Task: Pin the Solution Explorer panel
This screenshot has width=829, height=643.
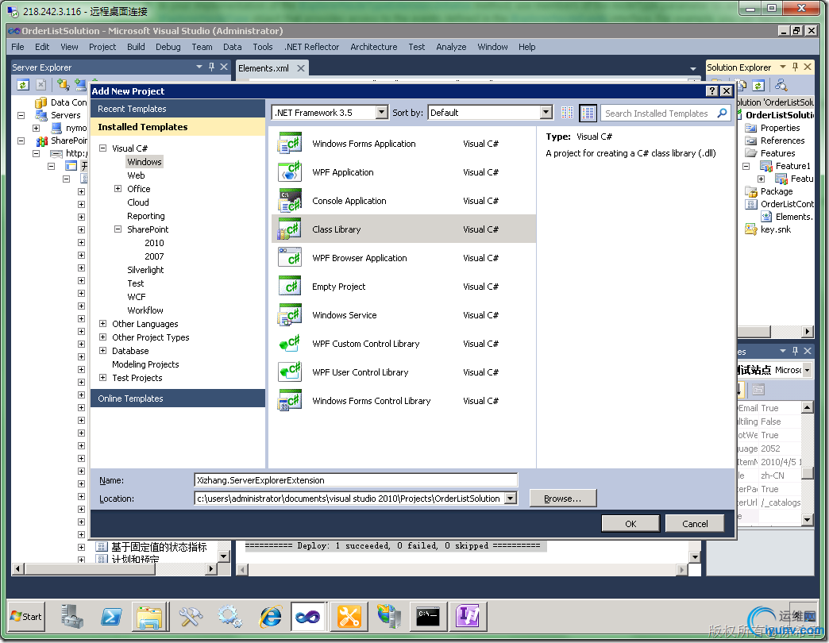Action: [795, 67]
